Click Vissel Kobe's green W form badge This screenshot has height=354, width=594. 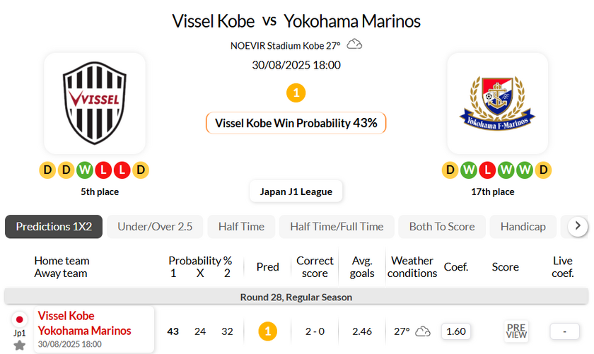tap(85, 170)
